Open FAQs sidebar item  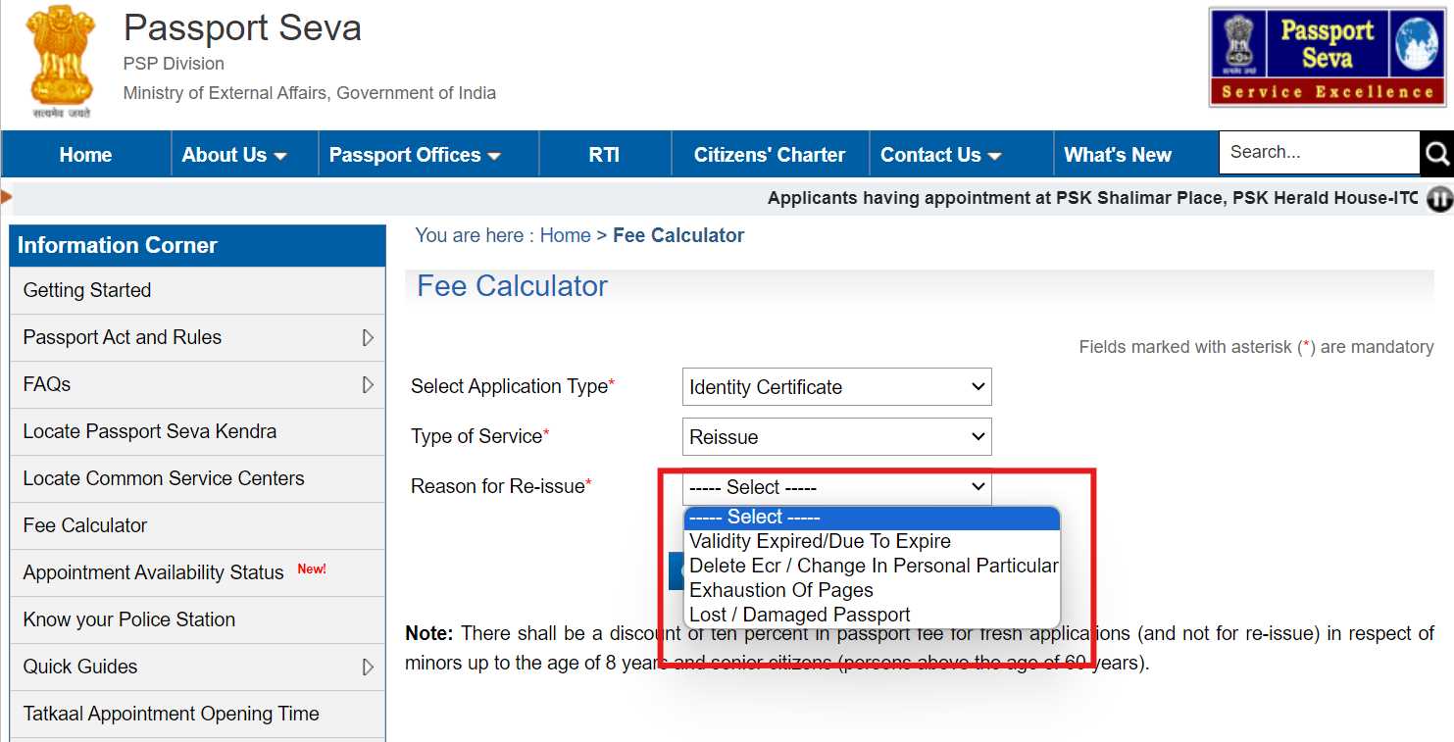coord(197,384)
